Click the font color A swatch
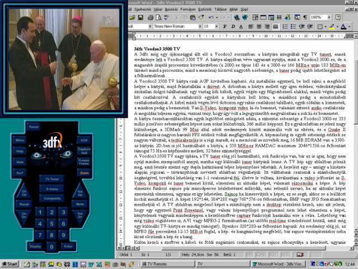The image size is (358, 269). (342, 26)
